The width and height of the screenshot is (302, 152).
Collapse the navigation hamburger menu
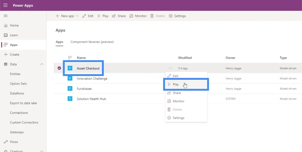[x=6, y=16]
